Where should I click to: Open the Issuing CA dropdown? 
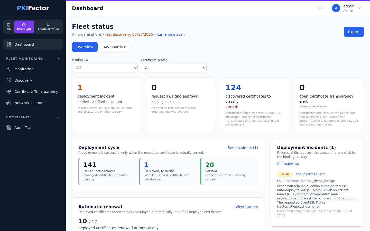tap(105, 68)
